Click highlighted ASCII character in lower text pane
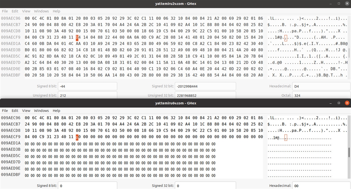Screen dimensions: 351x189 point(286,138)
